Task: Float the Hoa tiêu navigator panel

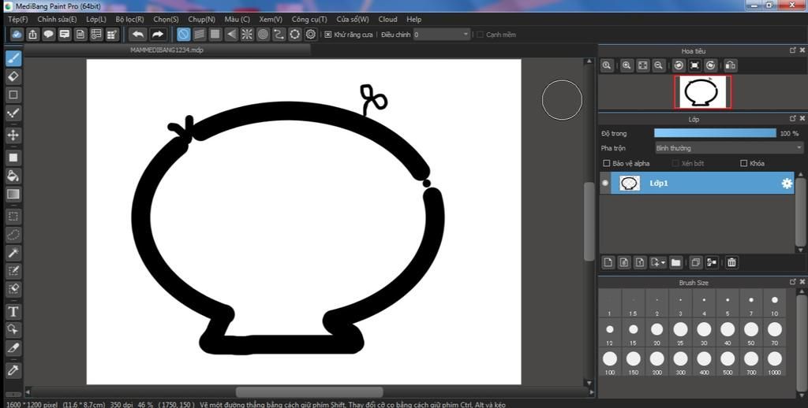Action: tap(792, 50)
